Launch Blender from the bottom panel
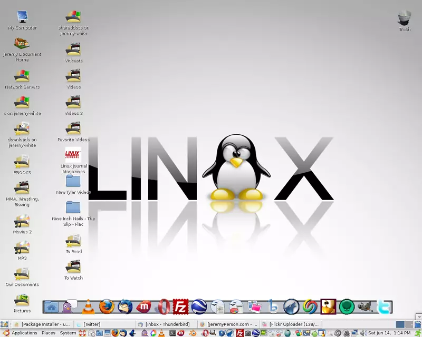 click(x=194, y=333)
